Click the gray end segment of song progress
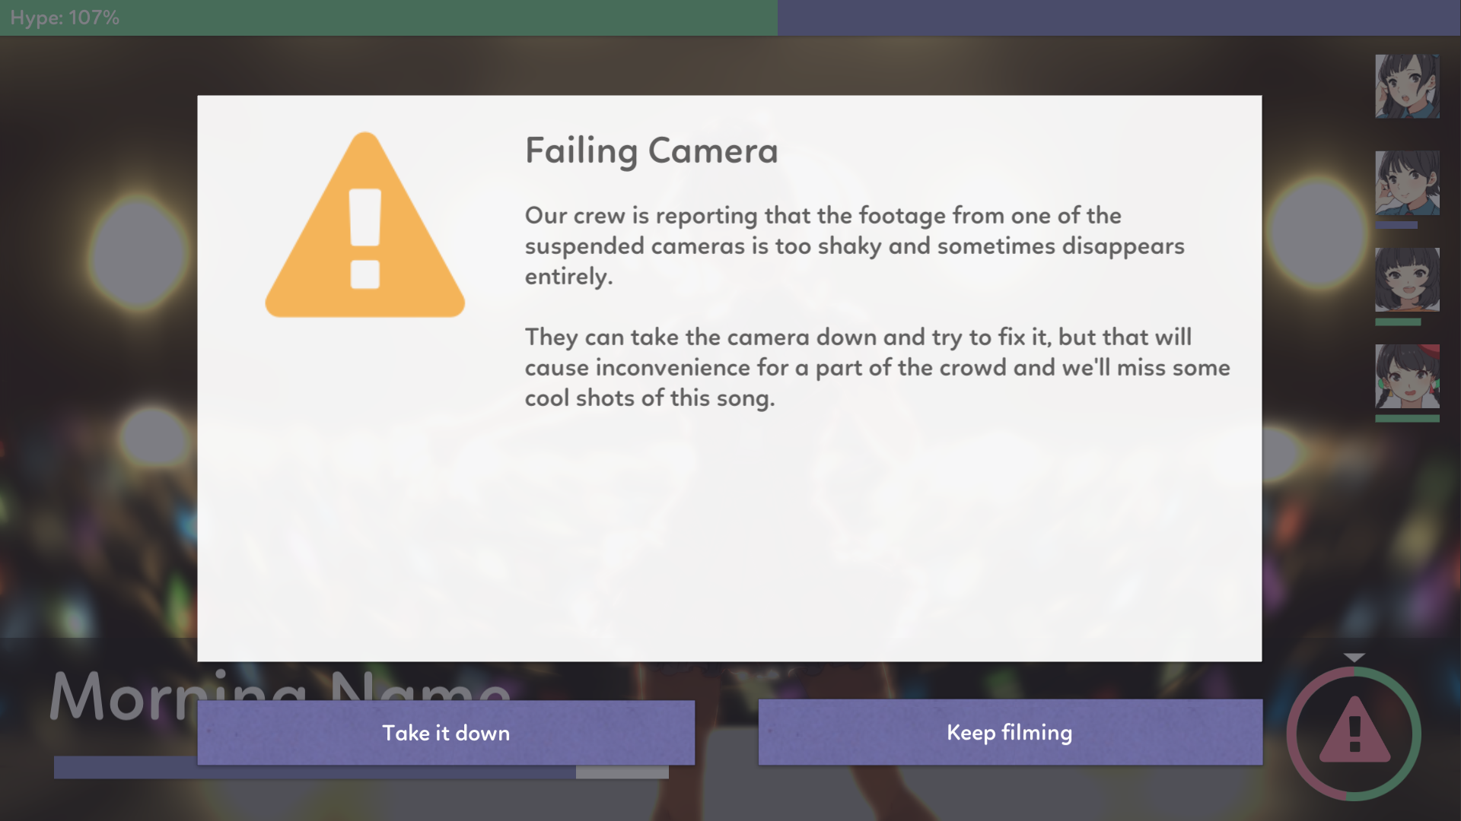Viewport: 1461px width, 821px height. click(622, 772)
